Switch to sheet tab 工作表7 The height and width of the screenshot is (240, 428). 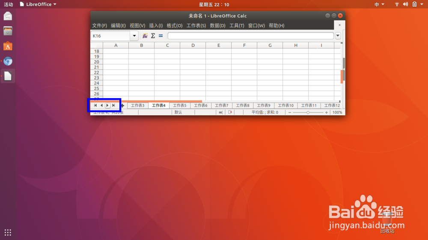click(x=222, y=105)
